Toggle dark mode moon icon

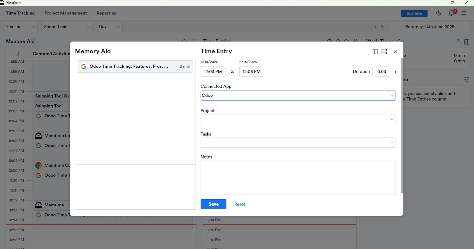point(439,13)
